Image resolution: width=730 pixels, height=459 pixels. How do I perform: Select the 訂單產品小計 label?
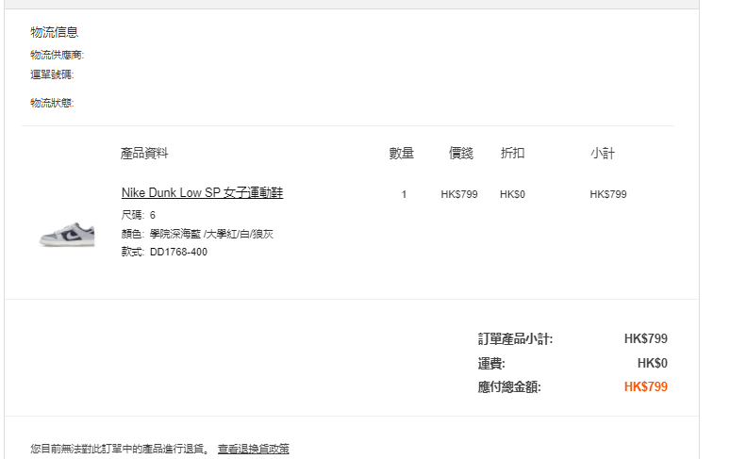click(x=515, y=339)
